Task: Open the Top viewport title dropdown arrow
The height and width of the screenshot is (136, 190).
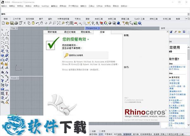Action: [x=17, y=28]
